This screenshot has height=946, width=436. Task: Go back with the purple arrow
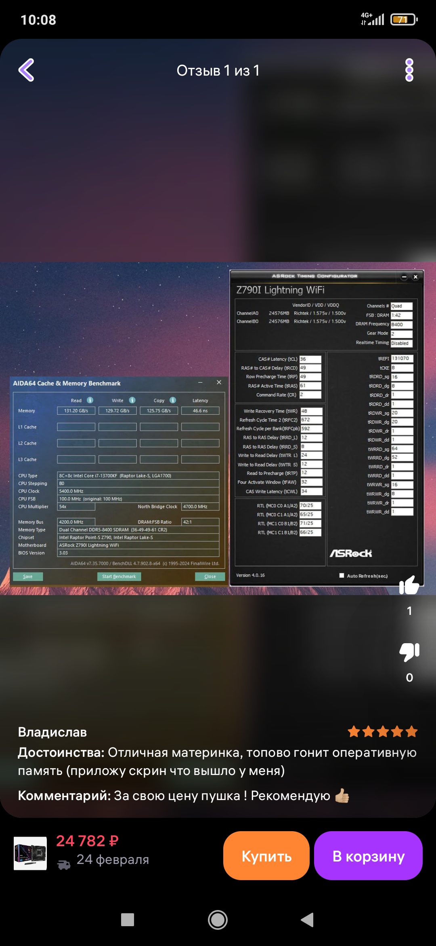(x=26, y=70)
